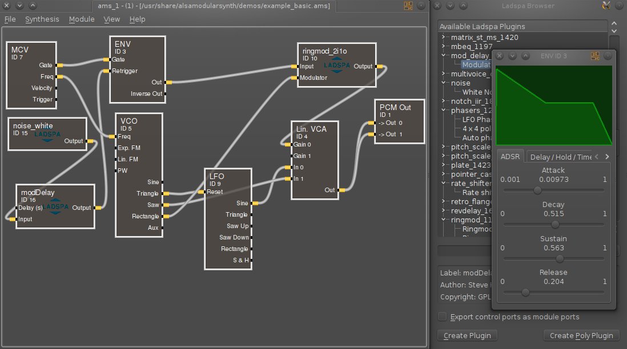This screenshot has height=349, width=627.
Task: Click the ams_1 title bar application icon
Action: pyautogui.click(x=408, y=6)
